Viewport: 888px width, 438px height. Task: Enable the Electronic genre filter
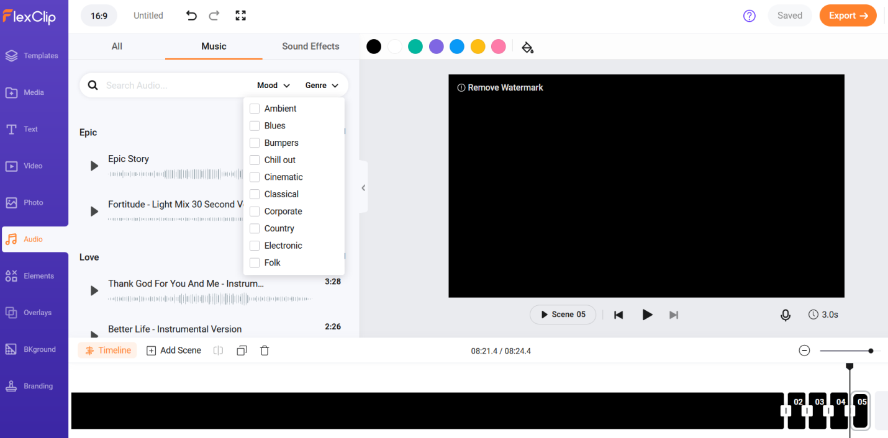[x=255, y=246]
